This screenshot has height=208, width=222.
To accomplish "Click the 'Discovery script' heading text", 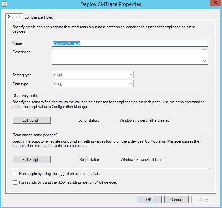I will point(25,96).
